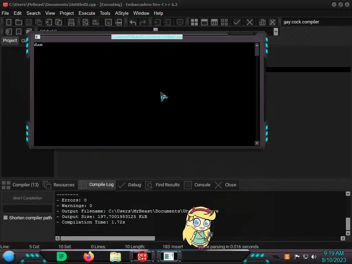
Task: Click the Close All files icon
Action: 58,22
